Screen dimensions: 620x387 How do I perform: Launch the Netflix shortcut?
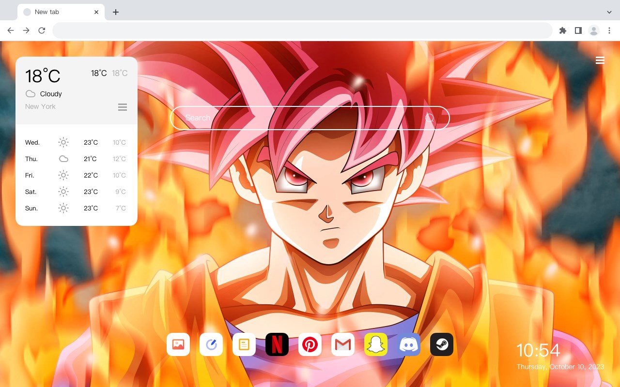coord(277,344)
